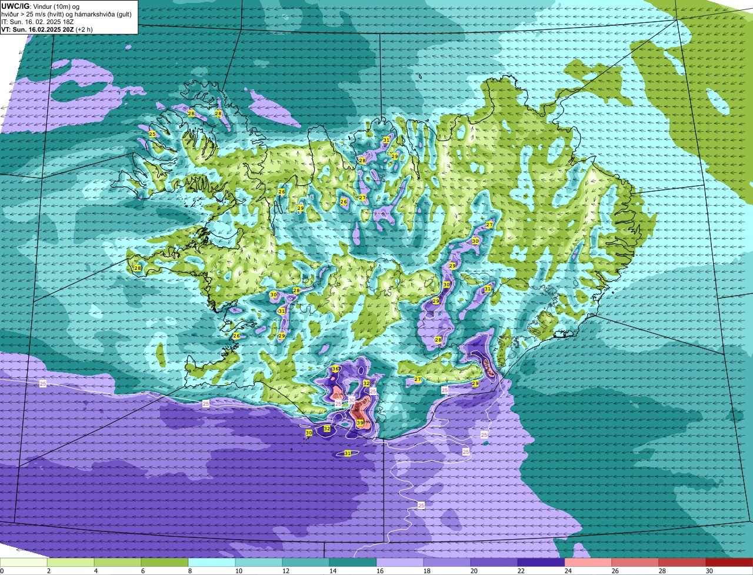Image resolution: width=753 pixels, height=575 pixels.
Task: Click the legend tick label "24"
Action: coord(568,571)
